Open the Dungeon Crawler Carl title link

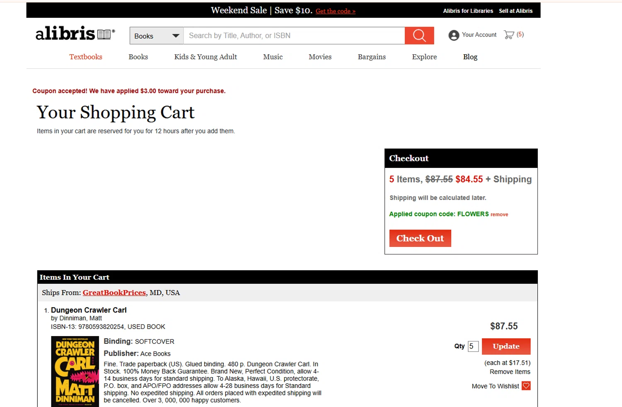coord(89,310)
